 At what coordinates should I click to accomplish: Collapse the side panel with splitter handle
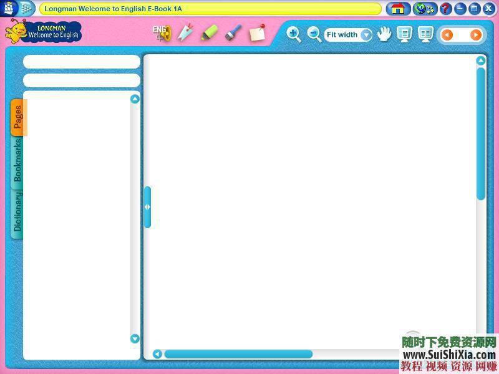coord(147,207)
